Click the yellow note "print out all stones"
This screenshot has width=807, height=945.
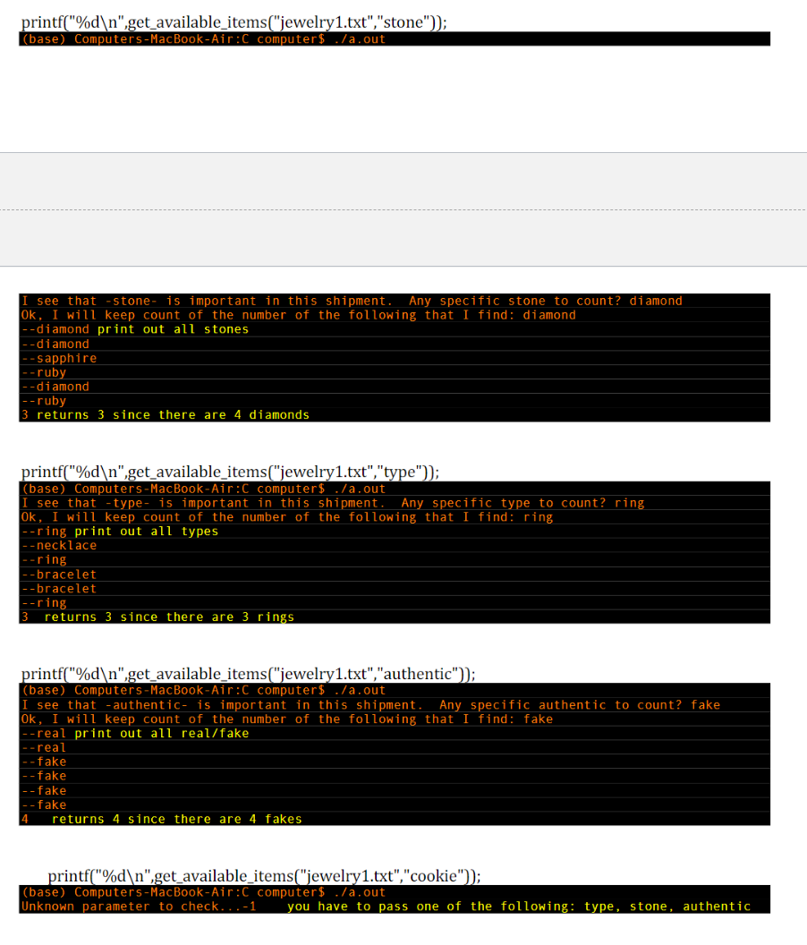click(x=173, y=329)
